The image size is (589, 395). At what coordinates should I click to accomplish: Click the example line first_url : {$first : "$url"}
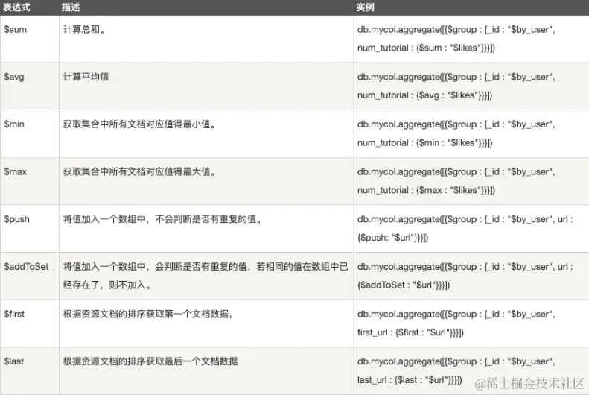(x=410, y=332)
